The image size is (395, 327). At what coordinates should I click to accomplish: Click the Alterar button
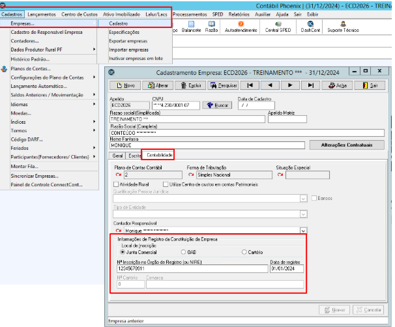pyautogui.click(x=158, y=85)
